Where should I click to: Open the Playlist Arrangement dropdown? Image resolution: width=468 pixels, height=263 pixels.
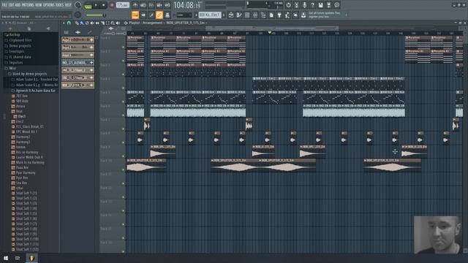tap(153, 23)
